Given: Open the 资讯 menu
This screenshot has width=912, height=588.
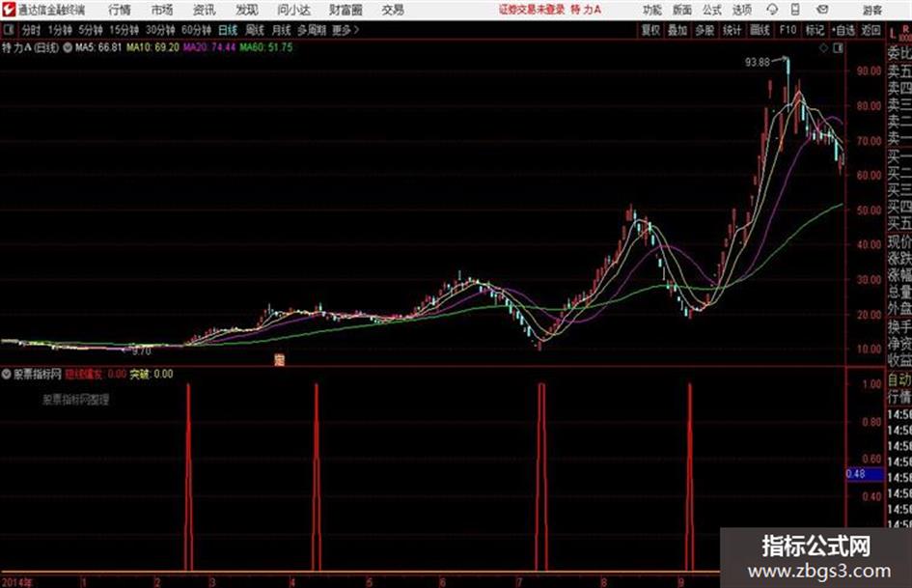Looking at the screenshot, I should point(205,10).
